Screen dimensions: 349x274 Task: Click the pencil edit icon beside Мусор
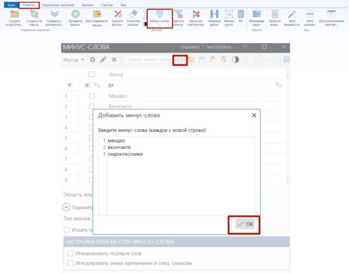103,60
